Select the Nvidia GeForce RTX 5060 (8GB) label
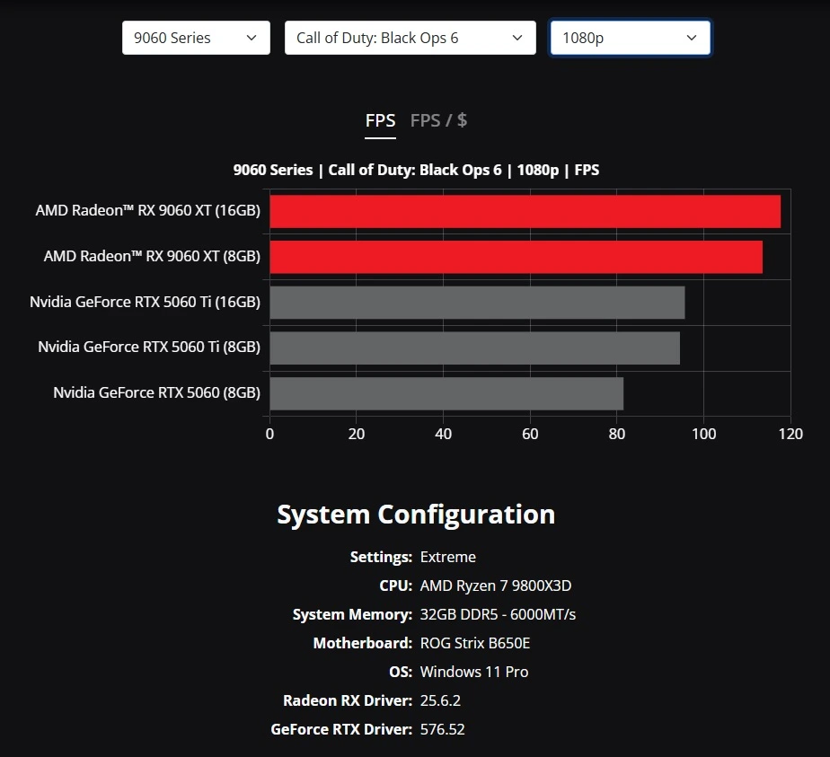 156,392
